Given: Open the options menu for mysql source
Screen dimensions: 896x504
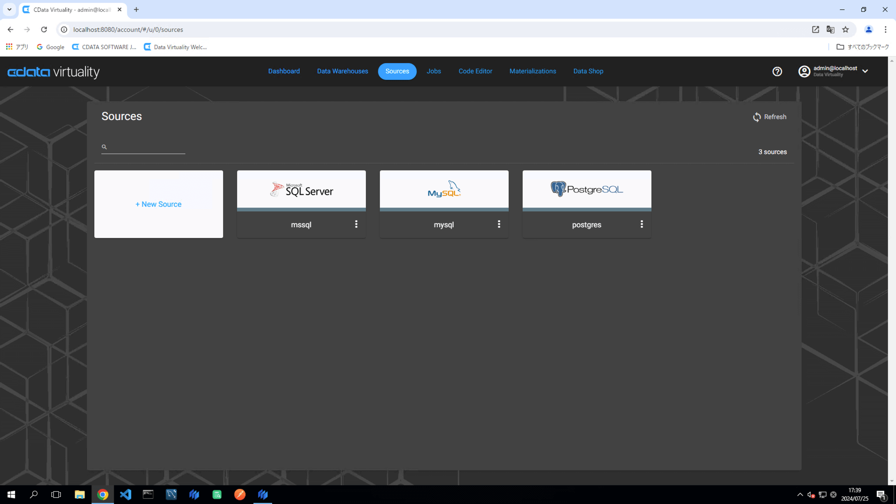Looking at the screenshot, I should click(499, 224).
